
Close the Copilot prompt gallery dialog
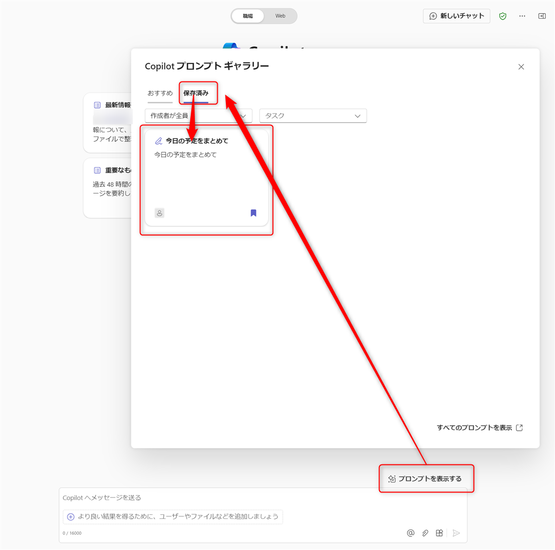521,67
